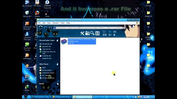Open the HD ADeck desktop shortcut
This screenshot has height=99, width=177.
pyautogui.click(x=37, y=4)
